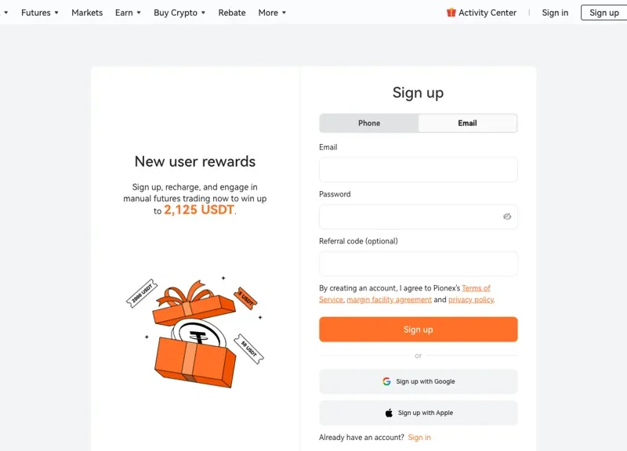
Task: Click Sign in in the top bar
Action: 555,13
